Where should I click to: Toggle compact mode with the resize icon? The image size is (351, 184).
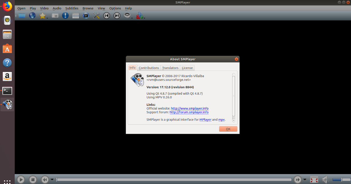[314, 180]
